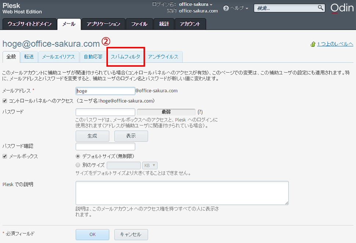The width and height of the screenshot is (356, 243).
Task: Focus the パスワード確認 input field
Action: click(105, 147)
